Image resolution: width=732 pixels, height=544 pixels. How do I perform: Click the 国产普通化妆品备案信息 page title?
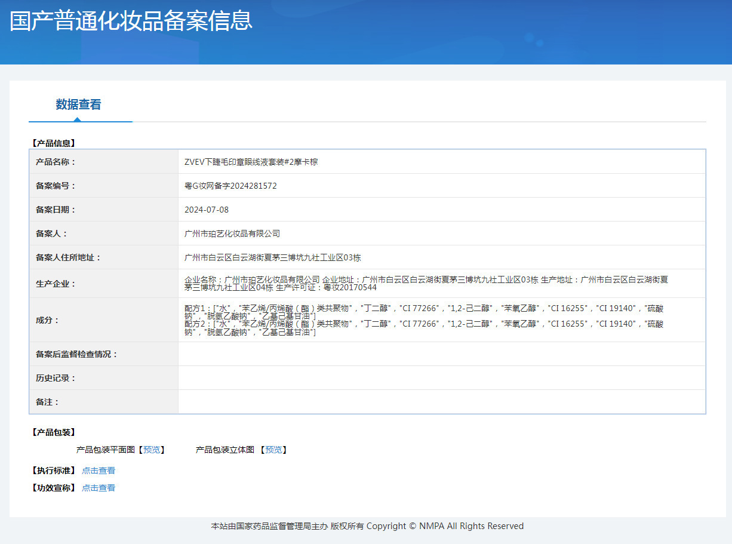[x=131, y=20]
